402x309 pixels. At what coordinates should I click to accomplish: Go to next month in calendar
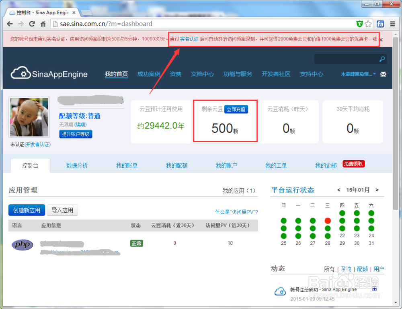point(377,190)
